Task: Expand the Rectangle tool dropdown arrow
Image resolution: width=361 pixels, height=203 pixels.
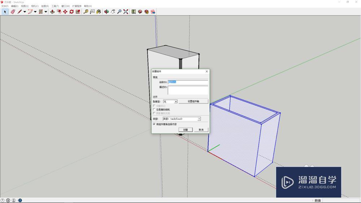Action: 46,12
